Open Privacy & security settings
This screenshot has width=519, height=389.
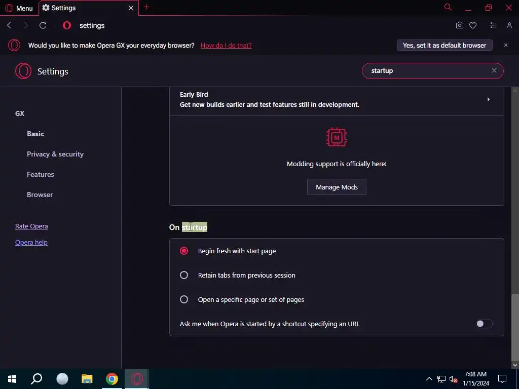(x=55, y=154)
